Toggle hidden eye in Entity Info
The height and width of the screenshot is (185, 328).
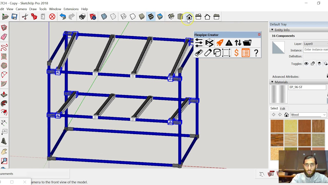306,64
